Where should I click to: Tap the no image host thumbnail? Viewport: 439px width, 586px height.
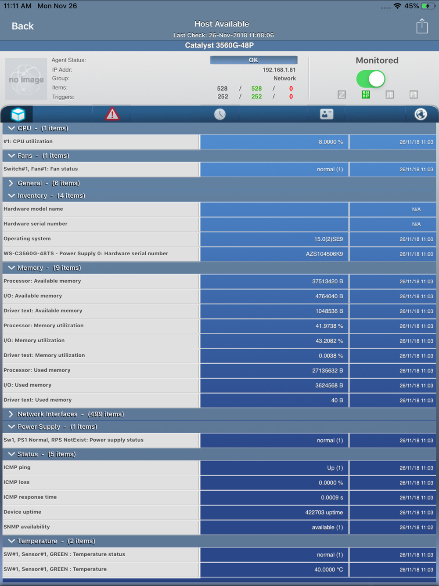26,79
